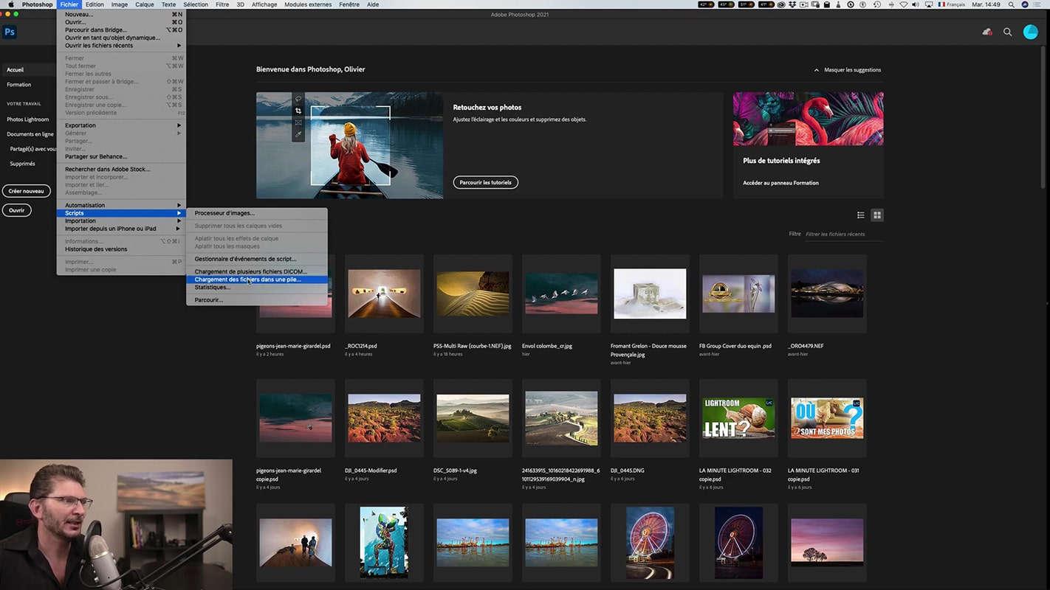Screen dimensions: 1050x590
Task: Open the cloud sync status icon
Action: 987,32
